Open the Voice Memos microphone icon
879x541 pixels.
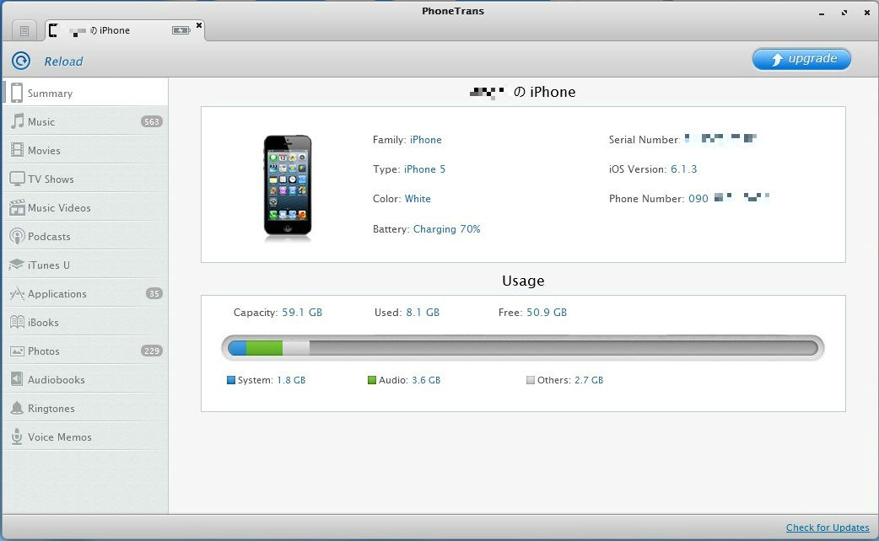(x=17, y=437)
